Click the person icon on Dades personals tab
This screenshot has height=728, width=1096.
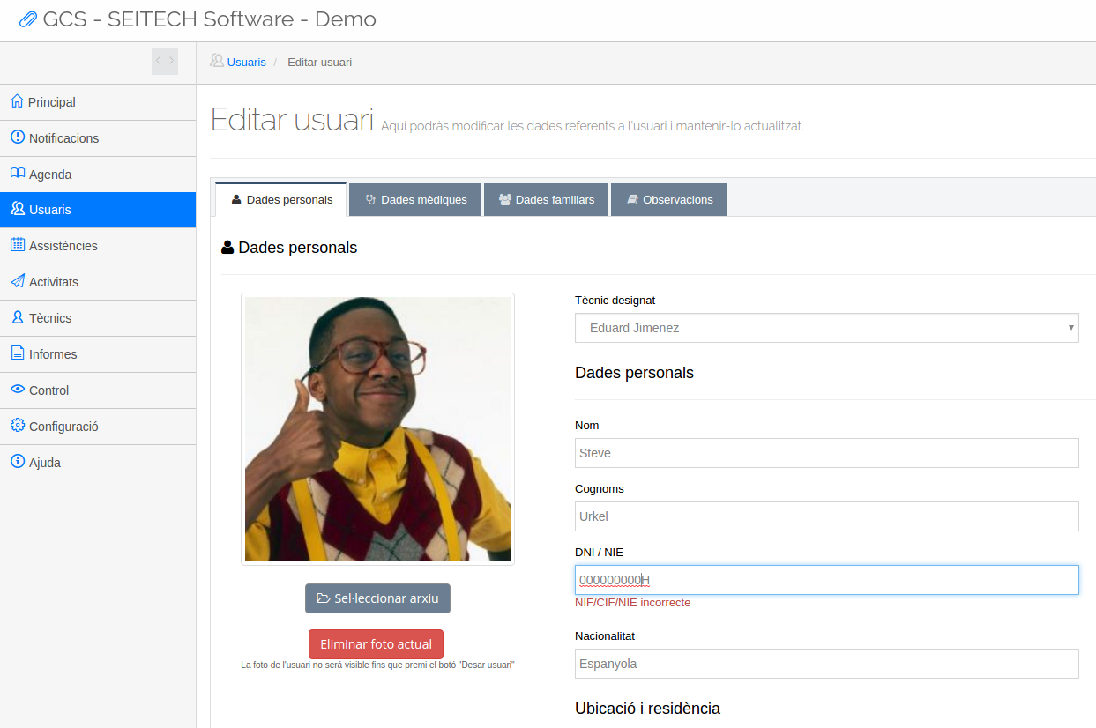pos(236,200)
